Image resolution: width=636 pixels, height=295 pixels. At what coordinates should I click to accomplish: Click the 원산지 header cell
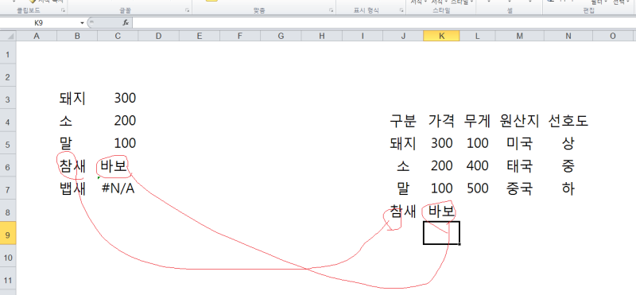coord(520,121)
